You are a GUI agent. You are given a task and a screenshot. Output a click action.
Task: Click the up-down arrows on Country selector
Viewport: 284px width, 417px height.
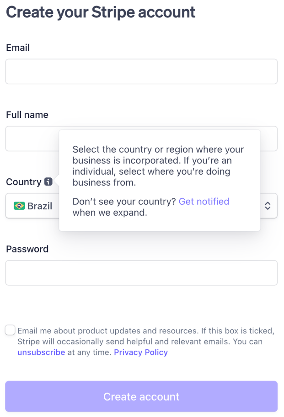tap(268, 206)
